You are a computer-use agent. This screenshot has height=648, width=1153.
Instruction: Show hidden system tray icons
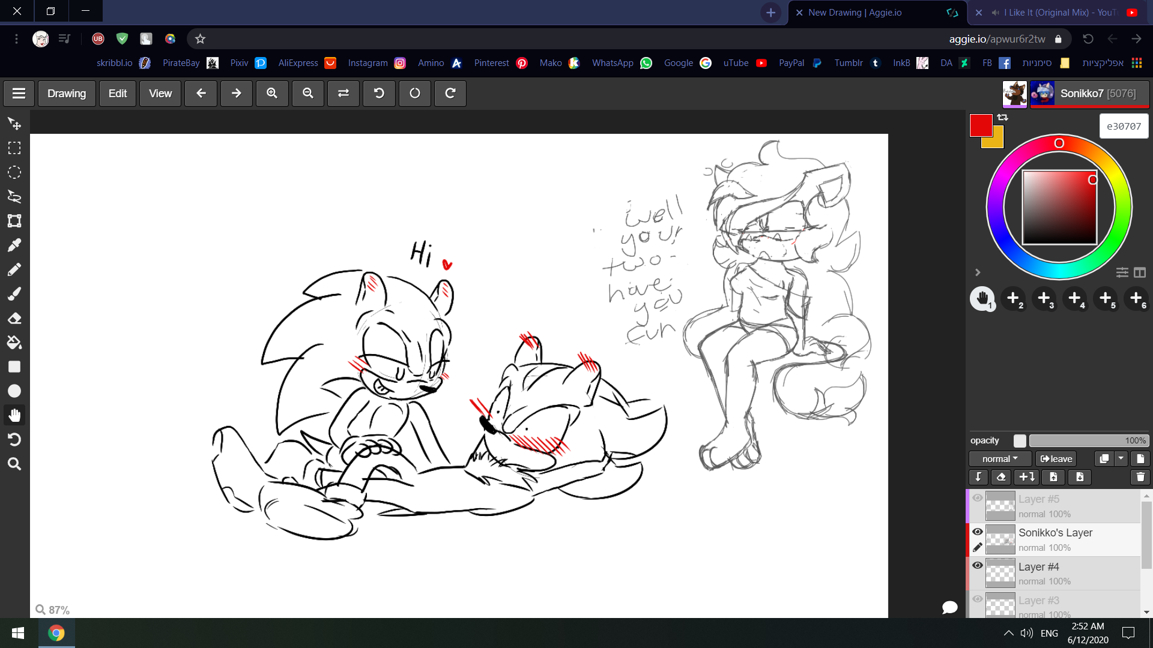[x=1008, y=633]
